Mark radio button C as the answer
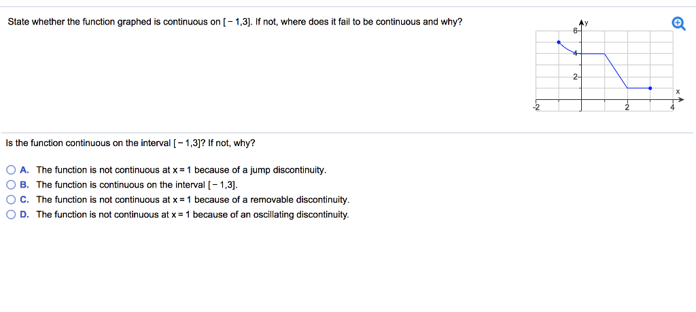 tap(12, 200)
